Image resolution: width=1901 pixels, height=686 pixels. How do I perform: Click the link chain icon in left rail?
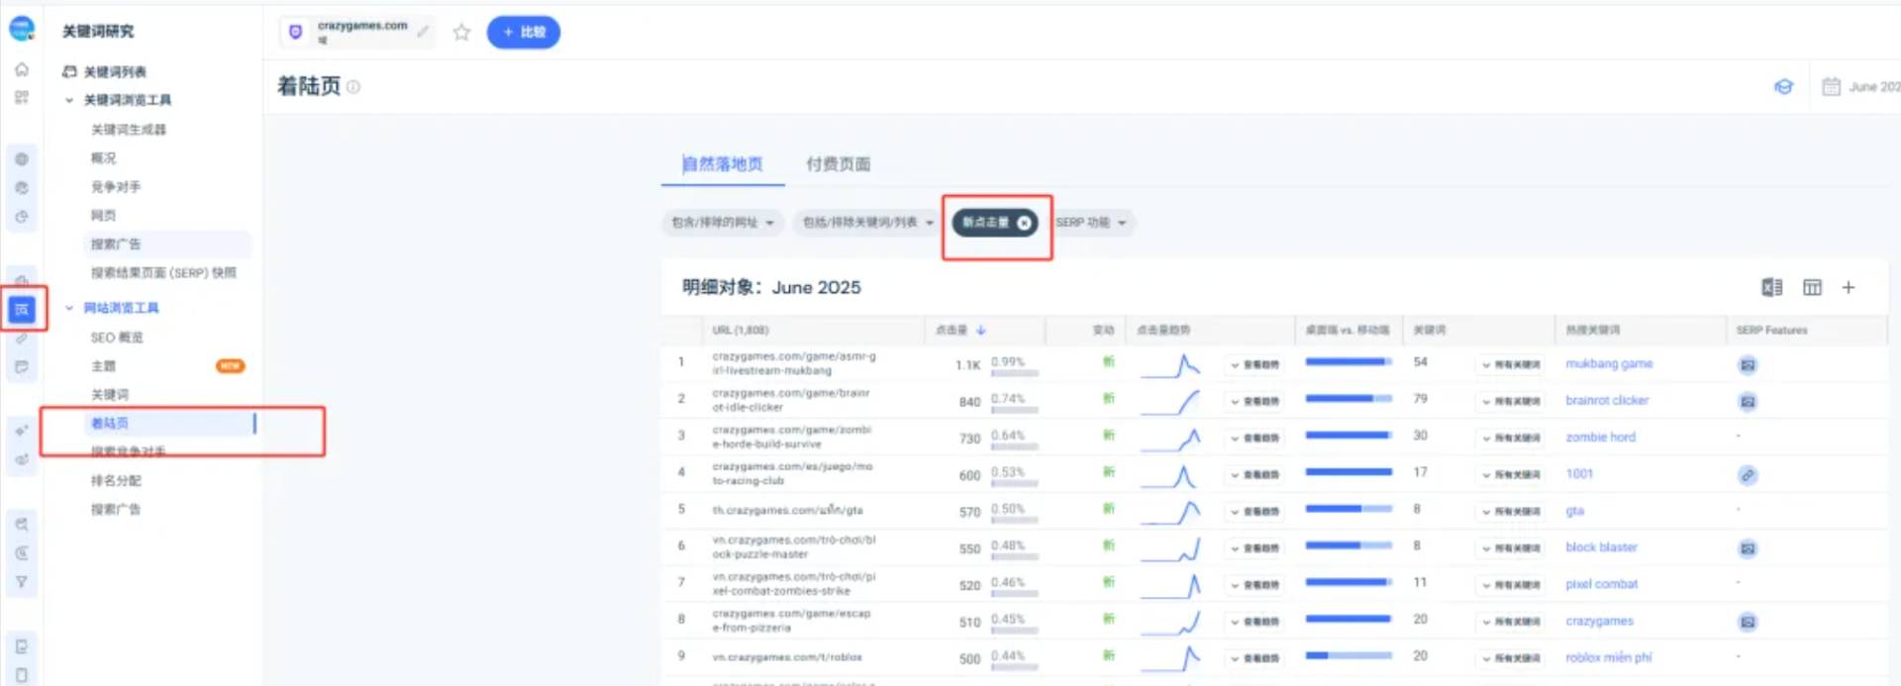22,339
